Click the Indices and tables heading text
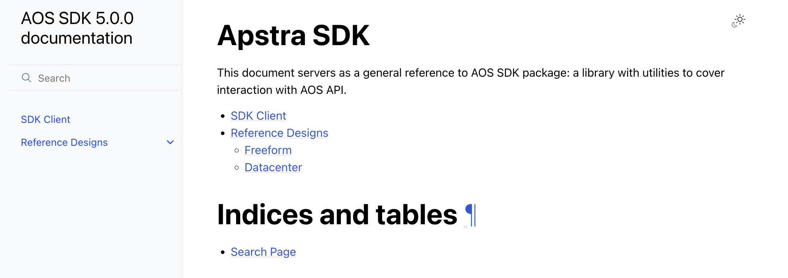 click(337, 215)
